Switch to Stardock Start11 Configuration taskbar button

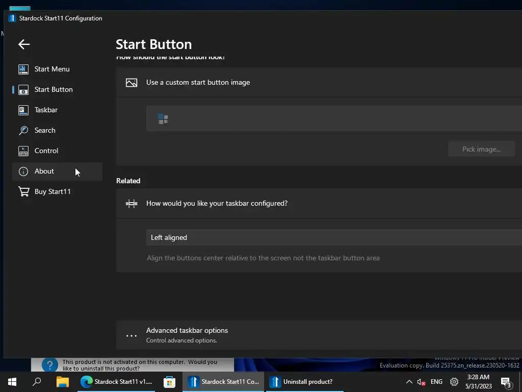[223, 382]
